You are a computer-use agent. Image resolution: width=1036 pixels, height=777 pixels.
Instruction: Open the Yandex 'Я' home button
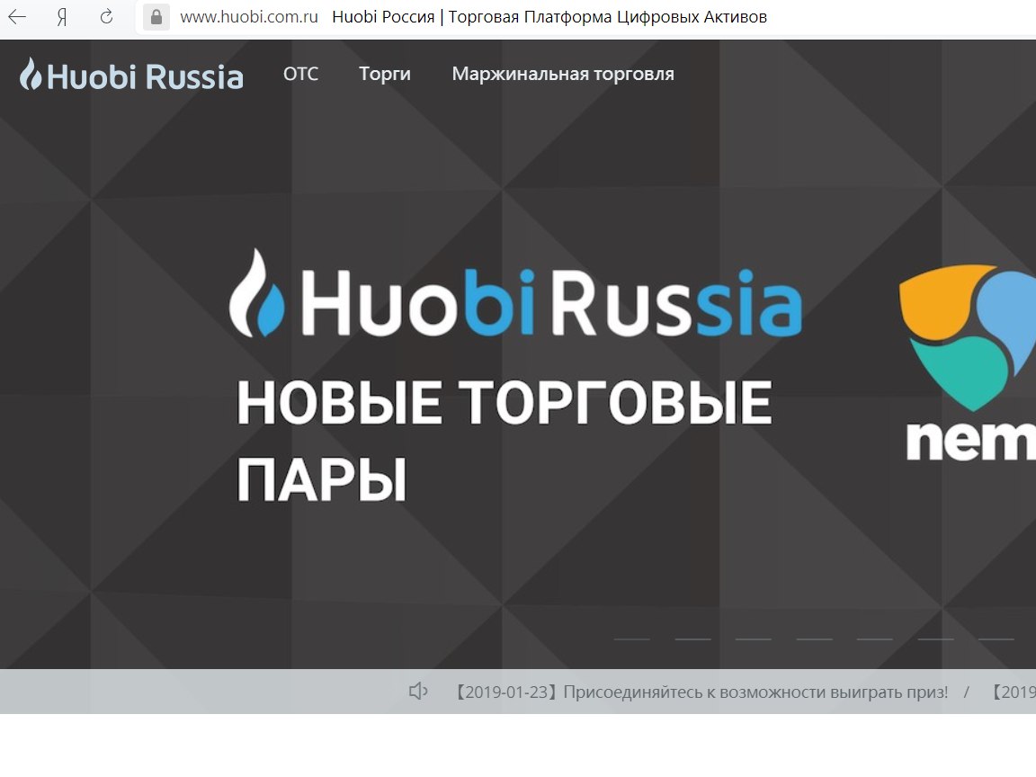click(x=62, y=16)
